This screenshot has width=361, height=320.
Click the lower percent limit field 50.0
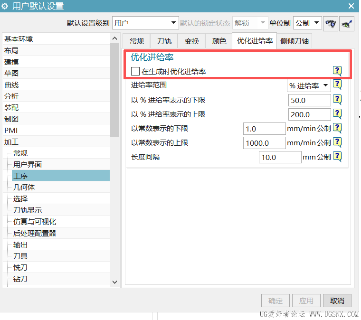pos(309,100)
